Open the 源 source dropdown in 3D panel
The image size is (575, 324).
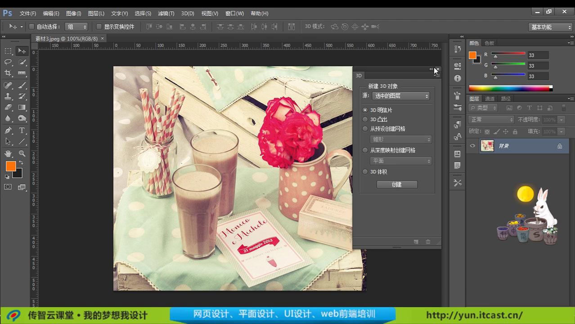pos(400,95)
